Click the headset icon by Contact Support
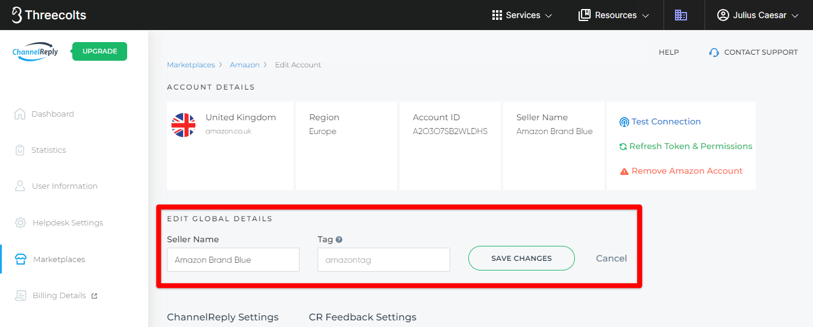This screenshot has width=813, height=327. coord(714,52)
